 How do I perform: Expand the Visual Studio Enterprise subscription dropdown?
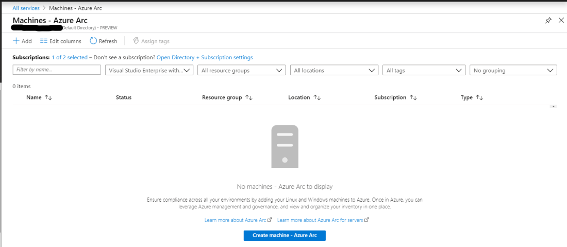coord(149,70)
